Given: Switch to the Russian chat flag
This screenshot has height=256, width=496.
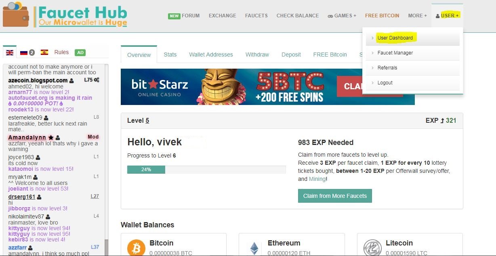Looking at the screenshot, I should (24, 52).
